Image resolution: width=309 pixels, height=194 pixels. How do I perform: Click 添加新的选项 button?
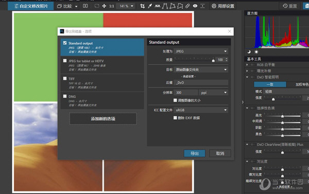103,119
